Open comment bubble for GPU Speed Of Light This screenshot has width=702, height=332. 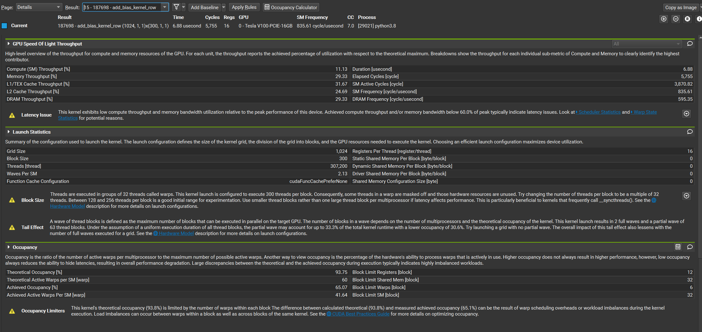(690, 44)
